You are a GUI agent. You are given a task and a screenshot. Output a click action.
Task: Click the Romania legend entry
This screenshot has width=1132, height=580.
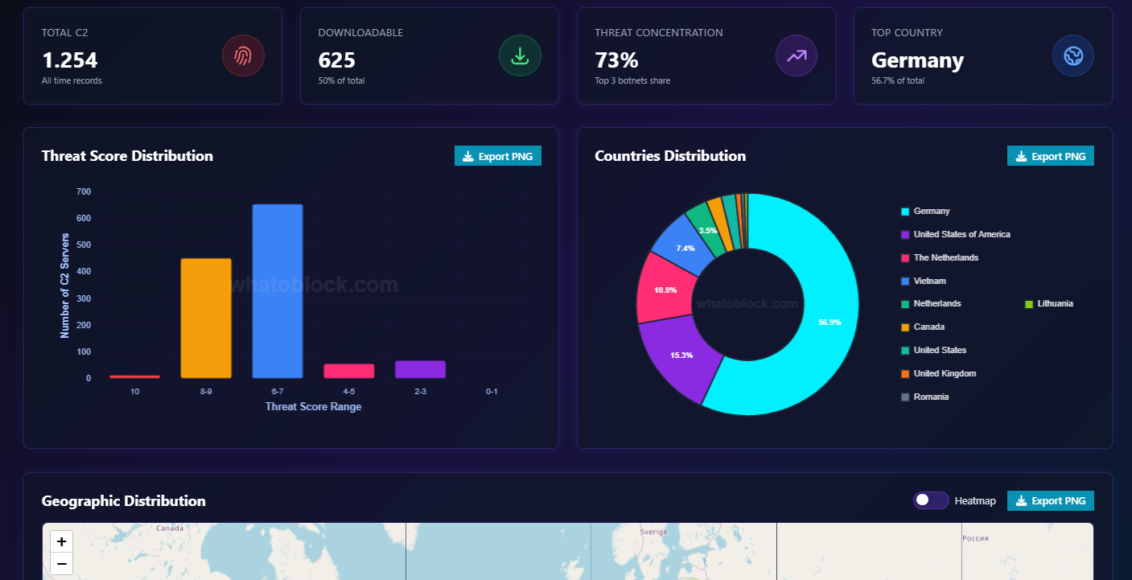click(931, 397)
